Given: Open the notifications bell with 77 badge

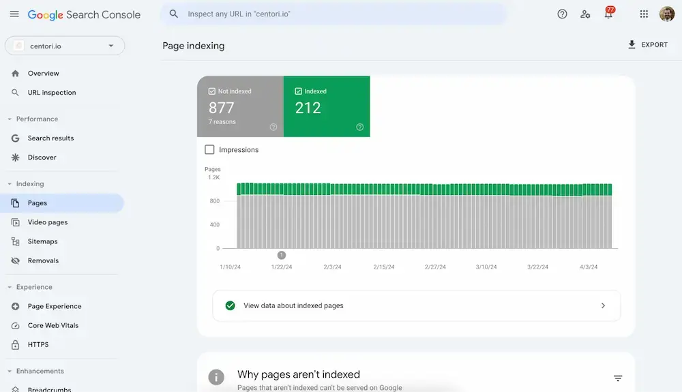Looking at the screenshot, I should click(x=608, y=14).
